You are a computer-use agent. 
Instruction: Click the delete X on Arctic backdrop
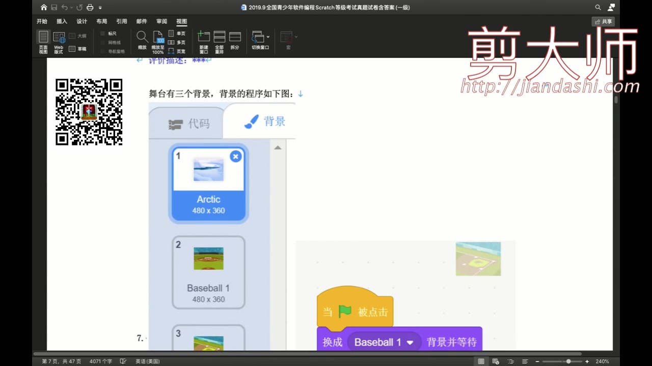pos(235,157)
